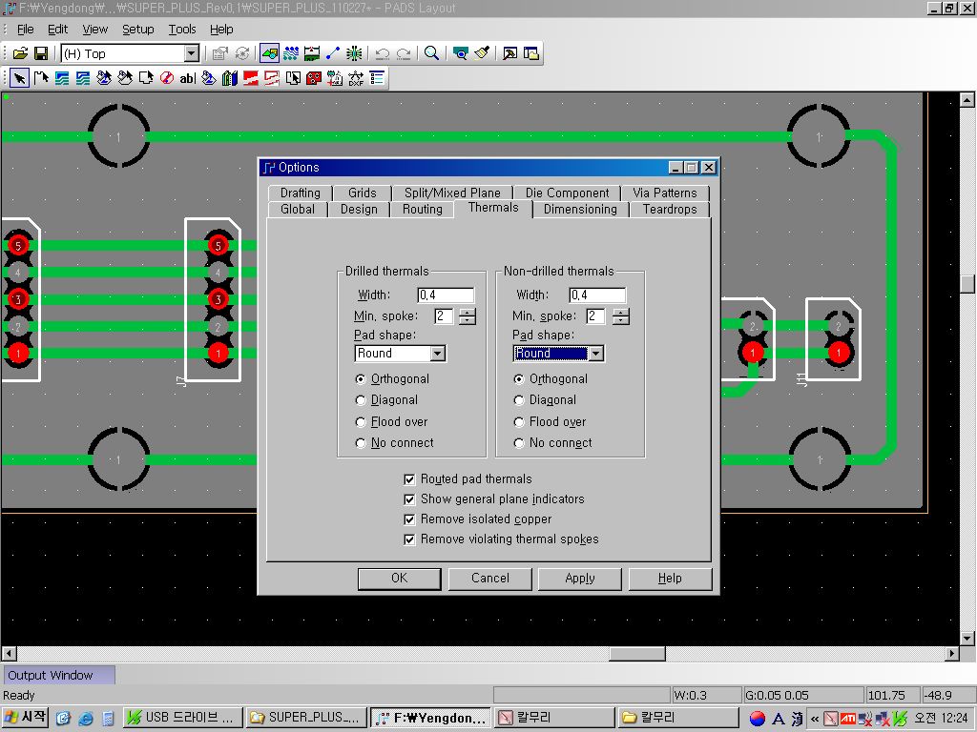Screen dimensions: 977x732
Task: Select the Text 'abl' tool
Action: pyautogui.click(x=188, y=78)
